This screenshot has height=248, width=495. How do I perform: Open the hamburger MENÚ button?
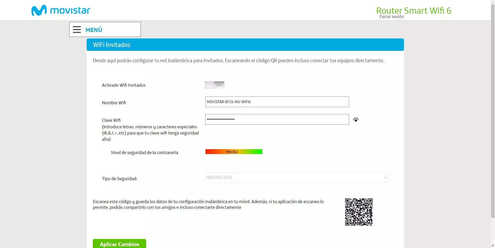click(x=105, y=29)
